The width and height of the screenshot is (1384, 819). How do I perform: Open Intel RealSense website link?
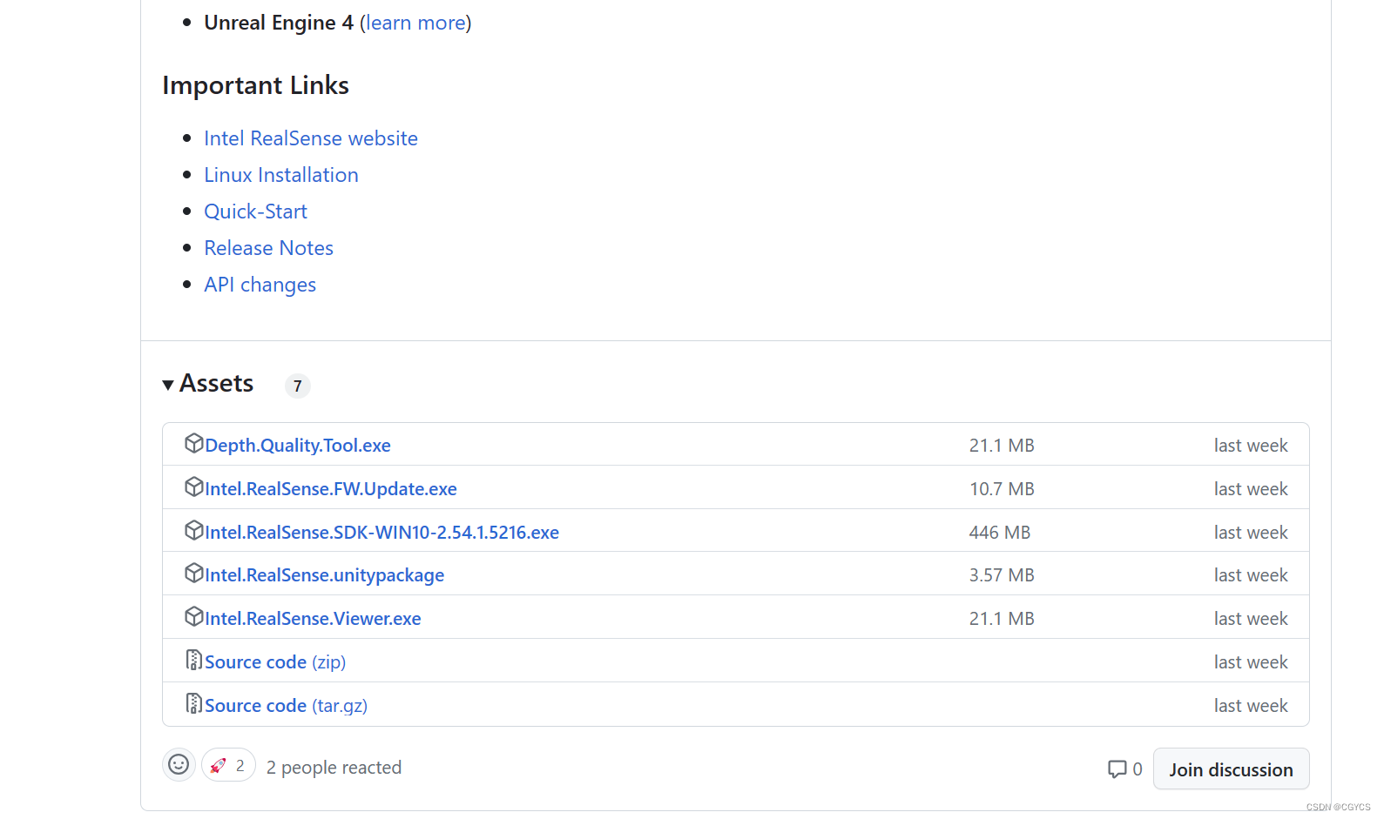click(x=311, y=138)
